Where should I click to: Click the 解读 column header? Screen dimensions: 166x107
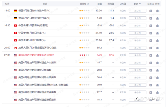click(157, 4)
